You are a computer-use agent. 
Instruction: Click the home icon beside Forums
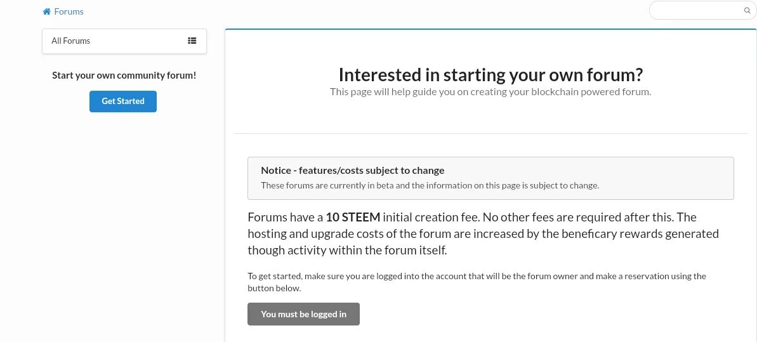(47, 11)
